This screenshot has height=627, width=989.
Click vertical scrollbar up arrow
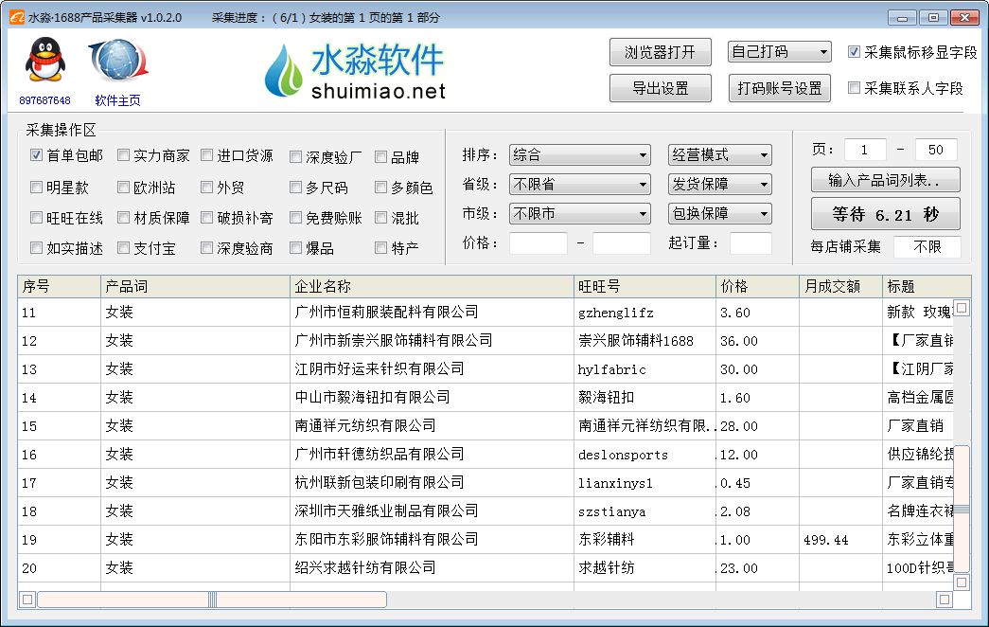(962, 308)
